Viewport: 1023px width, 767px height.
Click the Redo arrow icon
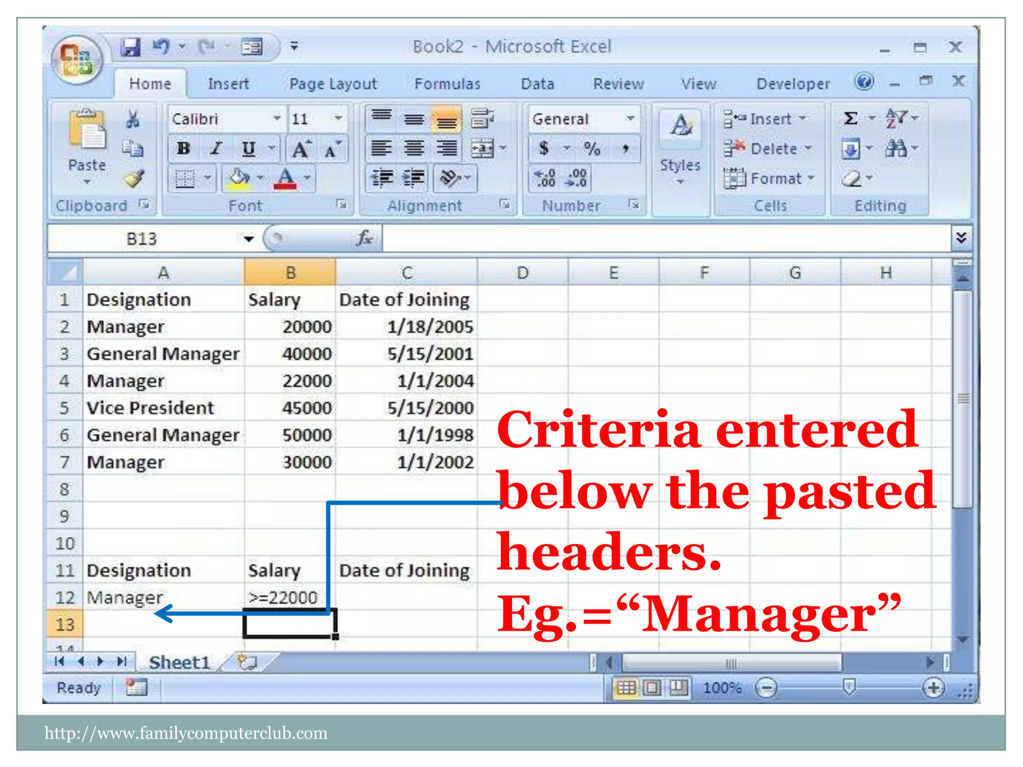(x=206, y=47)
